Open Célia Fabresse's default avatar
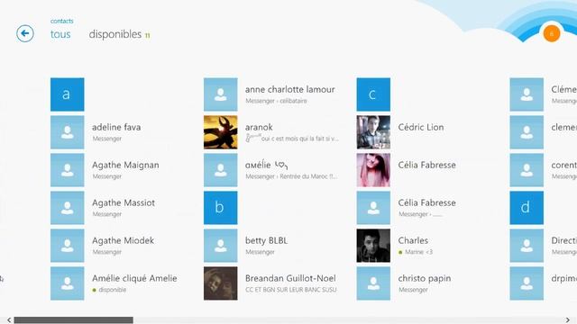Viewport: 577px width, 324px height. [373, 208]
